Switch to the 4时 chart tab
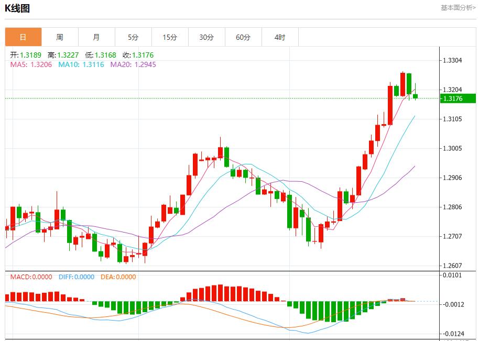The height and width of the screenshot is (341, 479). click(x=280, y=37)
